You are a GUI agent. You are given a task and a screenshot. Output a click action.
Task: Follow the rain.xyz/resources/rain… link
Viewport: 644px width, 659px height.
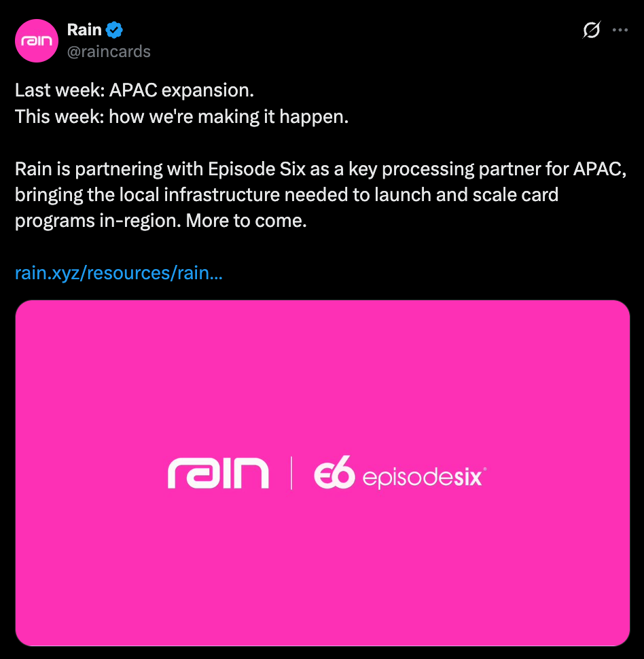coord(119,272)
